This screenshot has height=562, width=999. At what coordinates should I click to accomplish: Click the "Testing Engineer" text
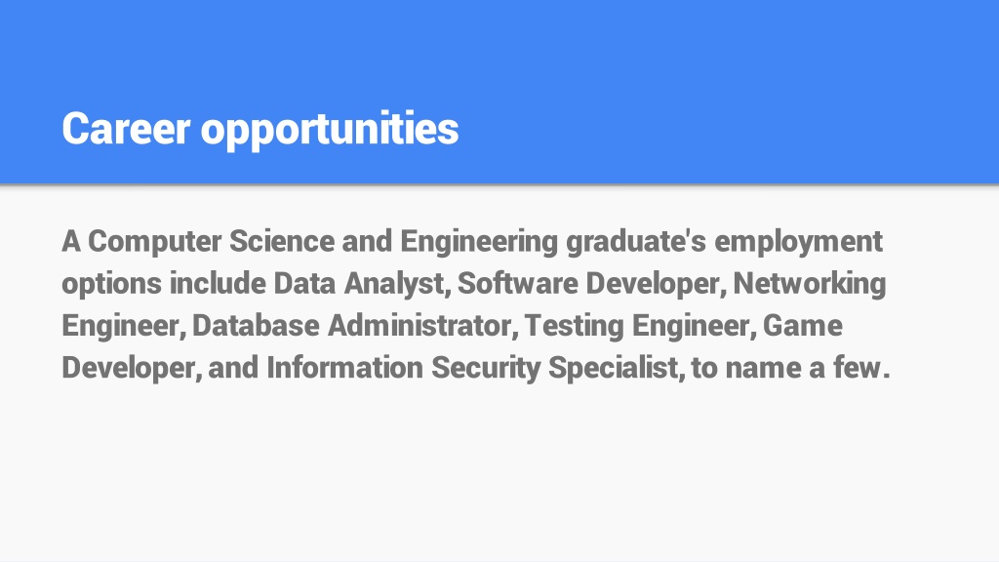(x=641, y=326)
